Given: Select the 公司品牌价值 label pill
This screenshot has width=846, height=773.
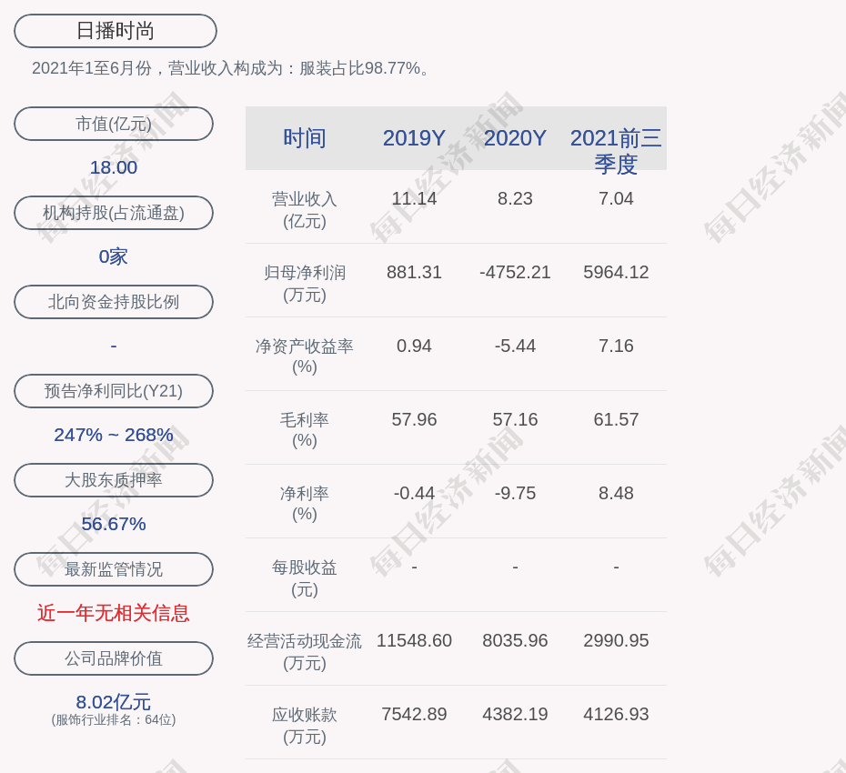Looking at the screenshot, I should coord(114,658).
